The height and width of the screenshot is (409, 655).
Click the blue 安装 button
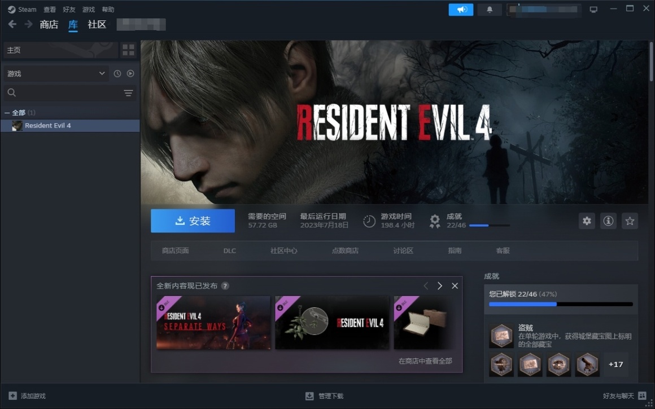[x=193, y=221]
